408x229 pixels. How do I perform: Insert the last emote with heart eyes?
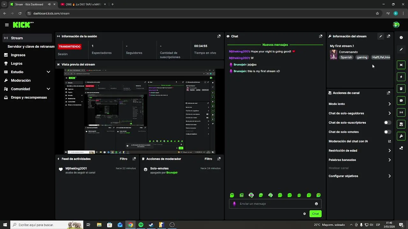click(x=318, y=195)
